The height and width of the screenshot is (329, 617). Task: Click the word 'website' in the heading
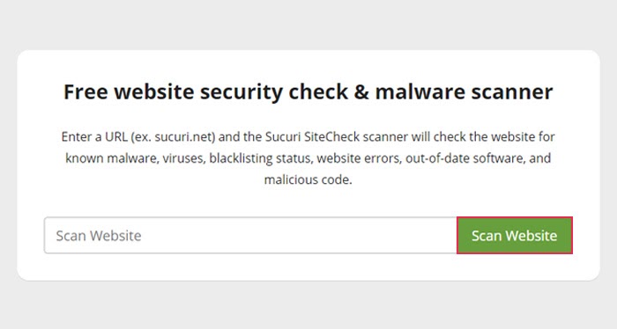click(154, 91)
